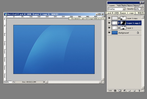Hide the Layer 1 copy layer
Screen dimensions: 147x99
[x=109, y=18]
